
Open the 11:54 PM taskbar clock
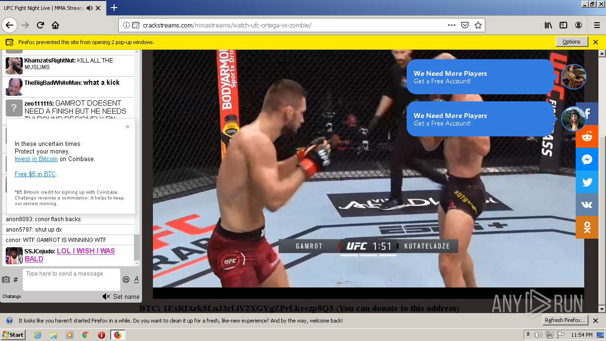pyautogui.click(x=582, y=335)
